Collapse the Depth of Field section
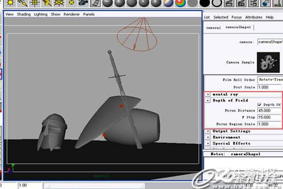The height and width of the screenshot is (189, 283). [208, 100]
